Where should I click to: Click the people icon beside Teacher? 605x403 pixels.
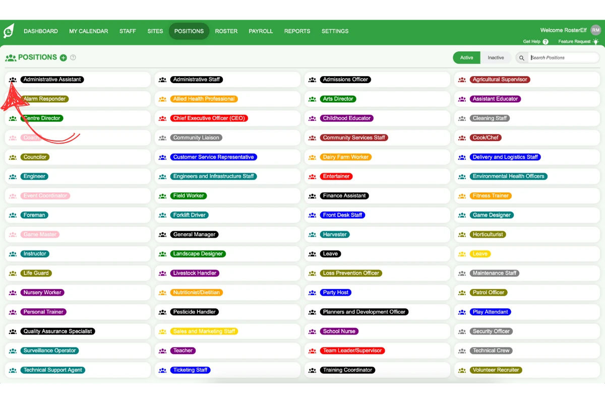coord(162,351)
